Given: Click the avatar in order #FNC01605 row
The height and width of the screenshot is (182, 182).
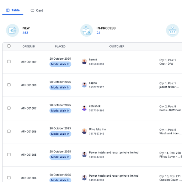Looking at the screenshot, I should (x=84, y=154).
